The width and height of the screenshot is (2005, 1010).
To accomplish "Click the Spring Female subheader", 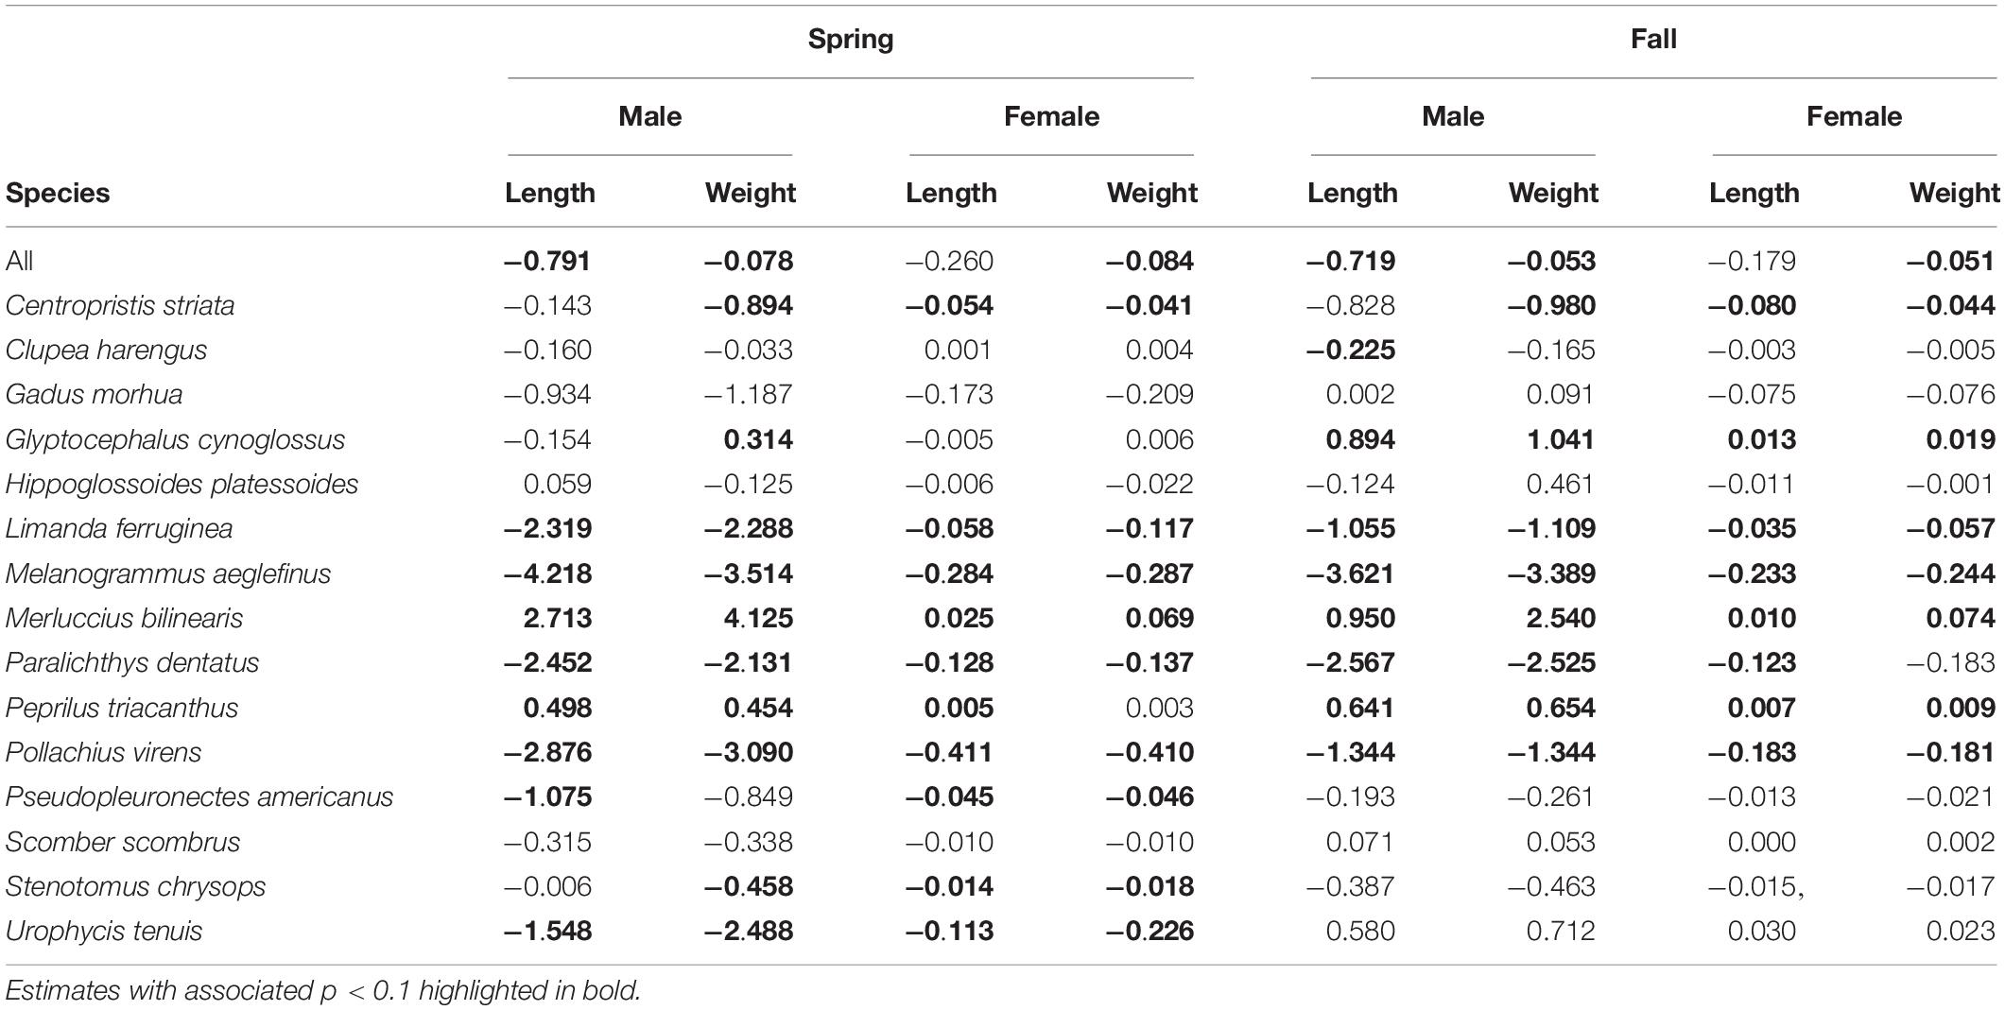I will point(1051,116).
